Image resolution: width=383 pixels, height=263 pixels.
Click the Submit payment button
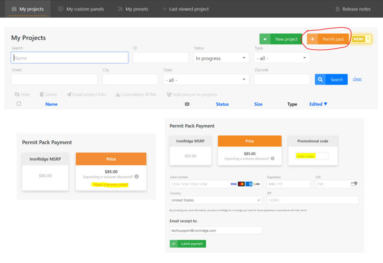(x=188, y=244)
